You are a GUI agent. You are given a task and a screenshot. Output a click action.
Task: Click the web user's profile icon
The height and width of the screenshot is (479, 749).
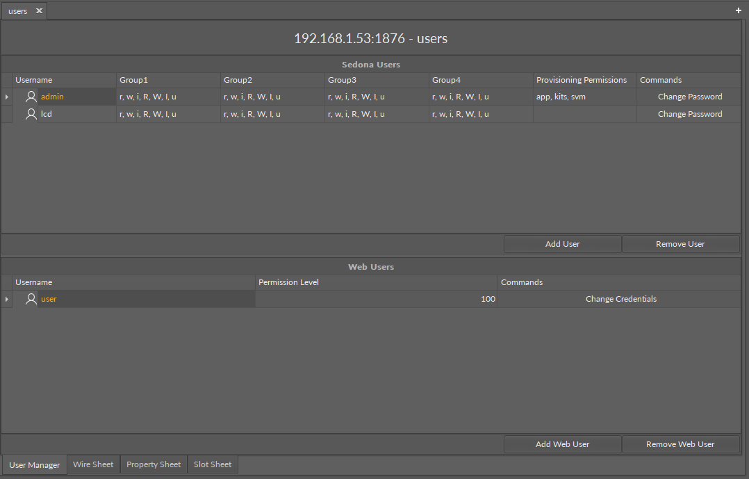pos(31,299)
